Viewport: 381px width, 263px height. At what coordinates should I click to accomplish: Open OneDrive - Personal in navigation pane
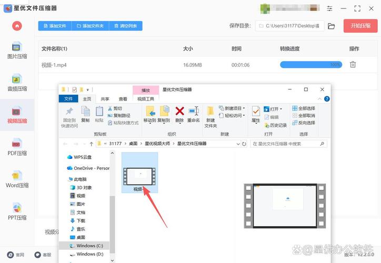(x=88, y=168)
